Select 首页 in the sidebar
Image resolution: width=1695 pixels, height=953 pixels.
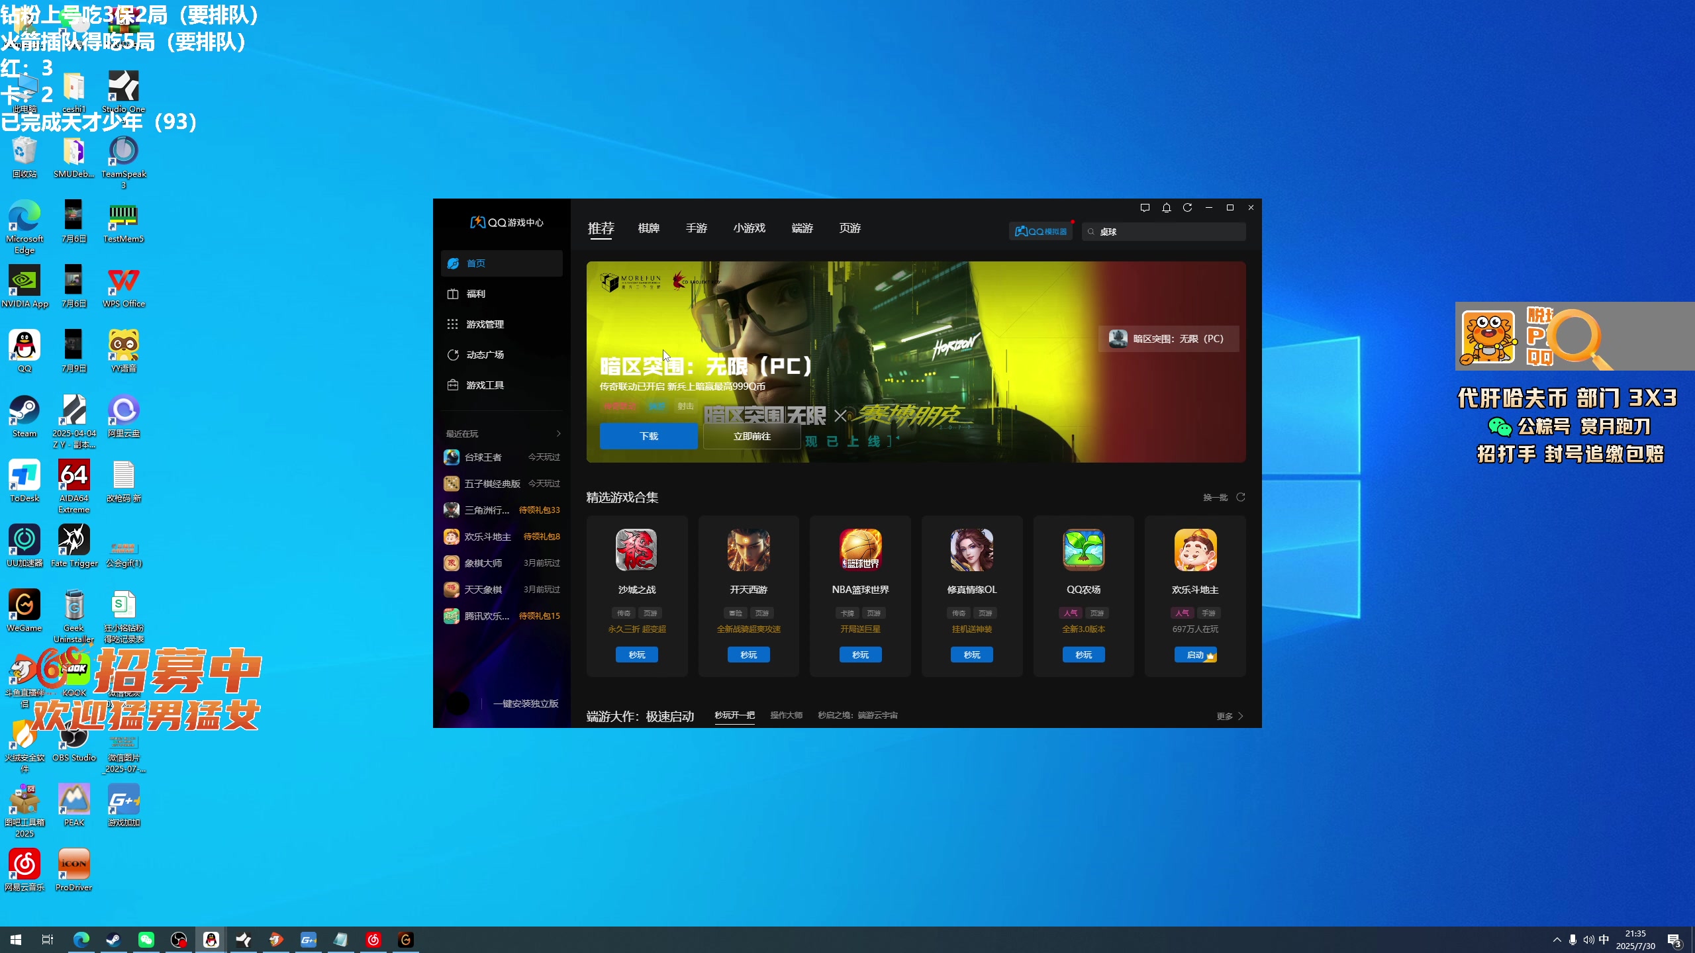coord(502,263)
